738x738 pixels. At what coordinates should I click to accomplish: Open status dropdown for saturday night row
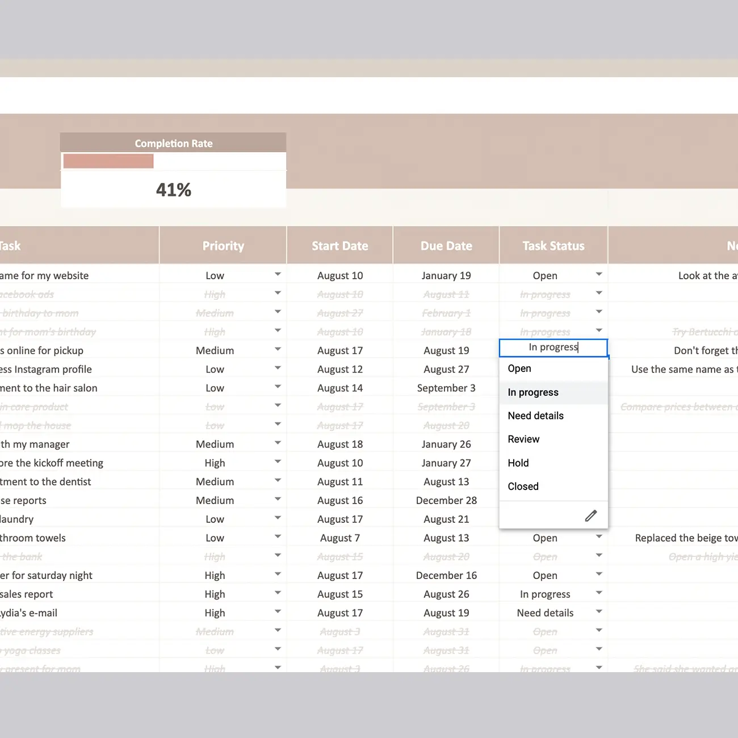(x=599, y=574)
